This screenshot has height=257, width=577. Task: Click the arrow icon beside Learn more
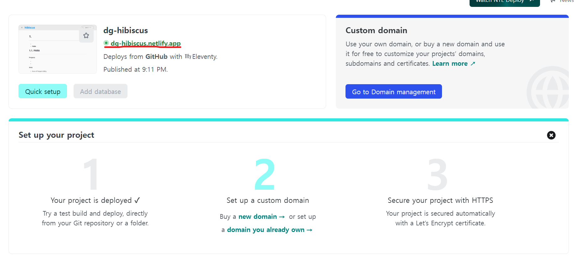473,64
